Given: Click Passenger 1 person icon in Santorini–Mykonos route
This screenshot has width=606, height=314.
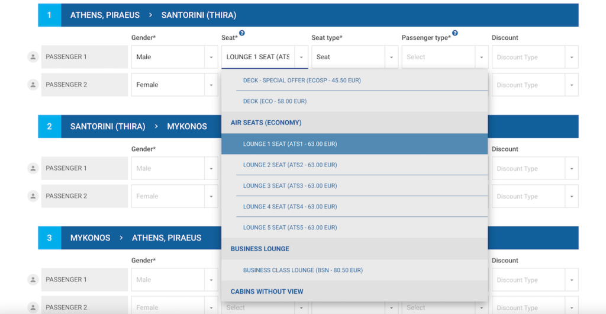Looking at the screenshot, I should [x=33, y=168].
